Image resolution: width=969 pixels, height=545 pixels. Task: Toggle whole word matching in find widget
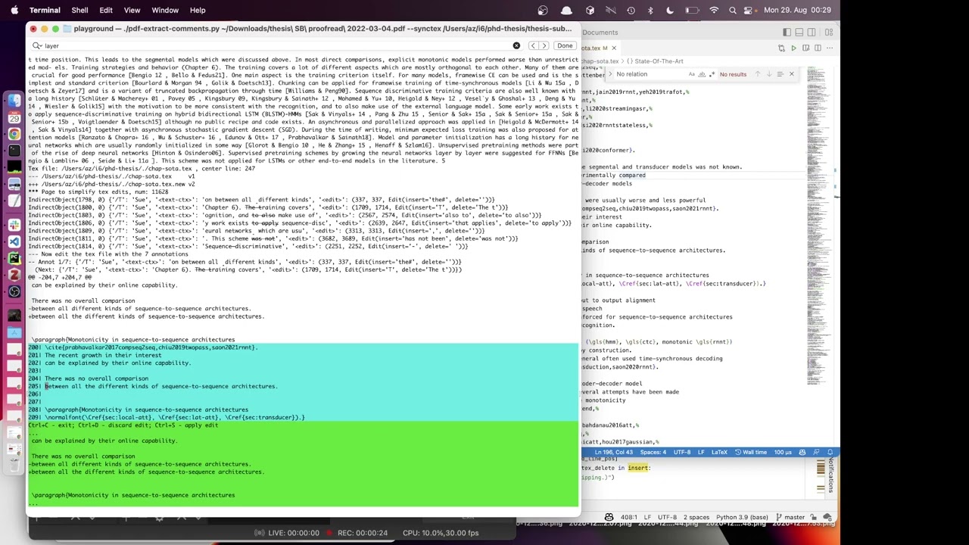coord(701,73)
